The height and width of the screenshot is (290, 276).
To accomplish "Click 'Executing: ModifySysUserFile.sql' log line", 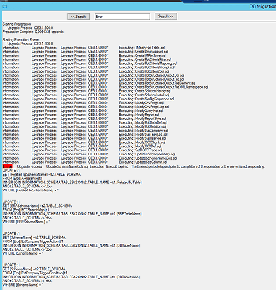I will (143, 139).
